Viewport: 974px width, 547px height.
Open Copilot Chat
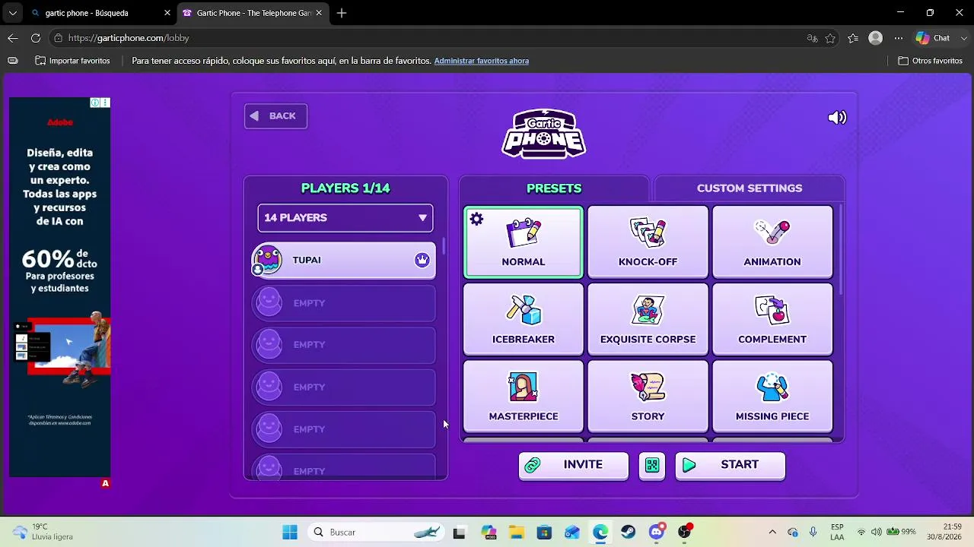(932, 38)
